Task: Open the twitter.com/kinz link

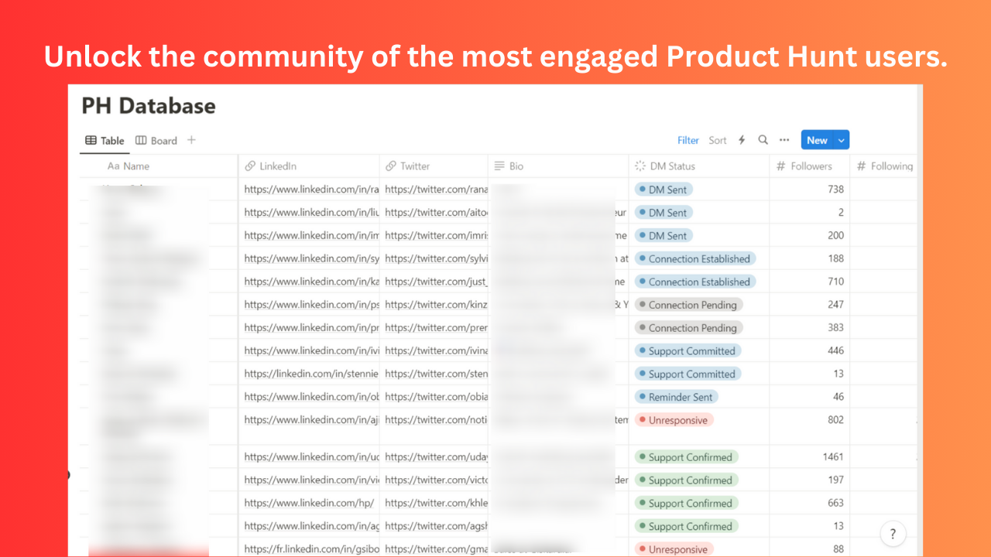Action: pos(436,305)
